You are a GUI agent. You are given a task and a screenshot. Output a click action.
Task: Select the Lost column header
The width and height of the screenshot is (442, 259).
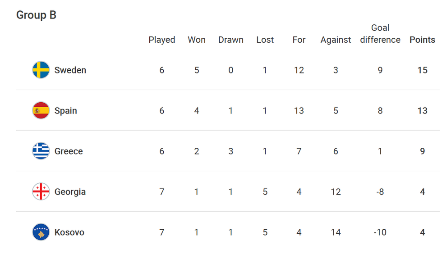click(x=265, y=40)
